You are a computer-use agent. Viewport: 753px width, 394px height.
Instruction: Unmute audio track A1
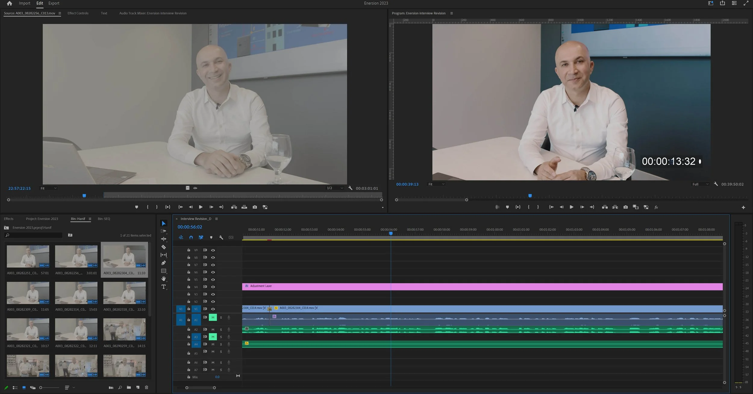click(213, 318)
